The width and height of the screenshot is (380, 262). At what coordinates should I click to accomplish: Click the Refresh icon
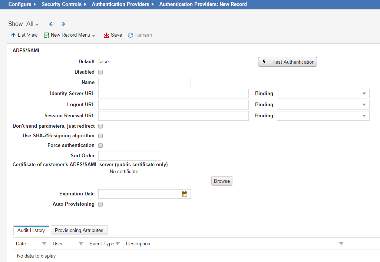coord(130,35)
